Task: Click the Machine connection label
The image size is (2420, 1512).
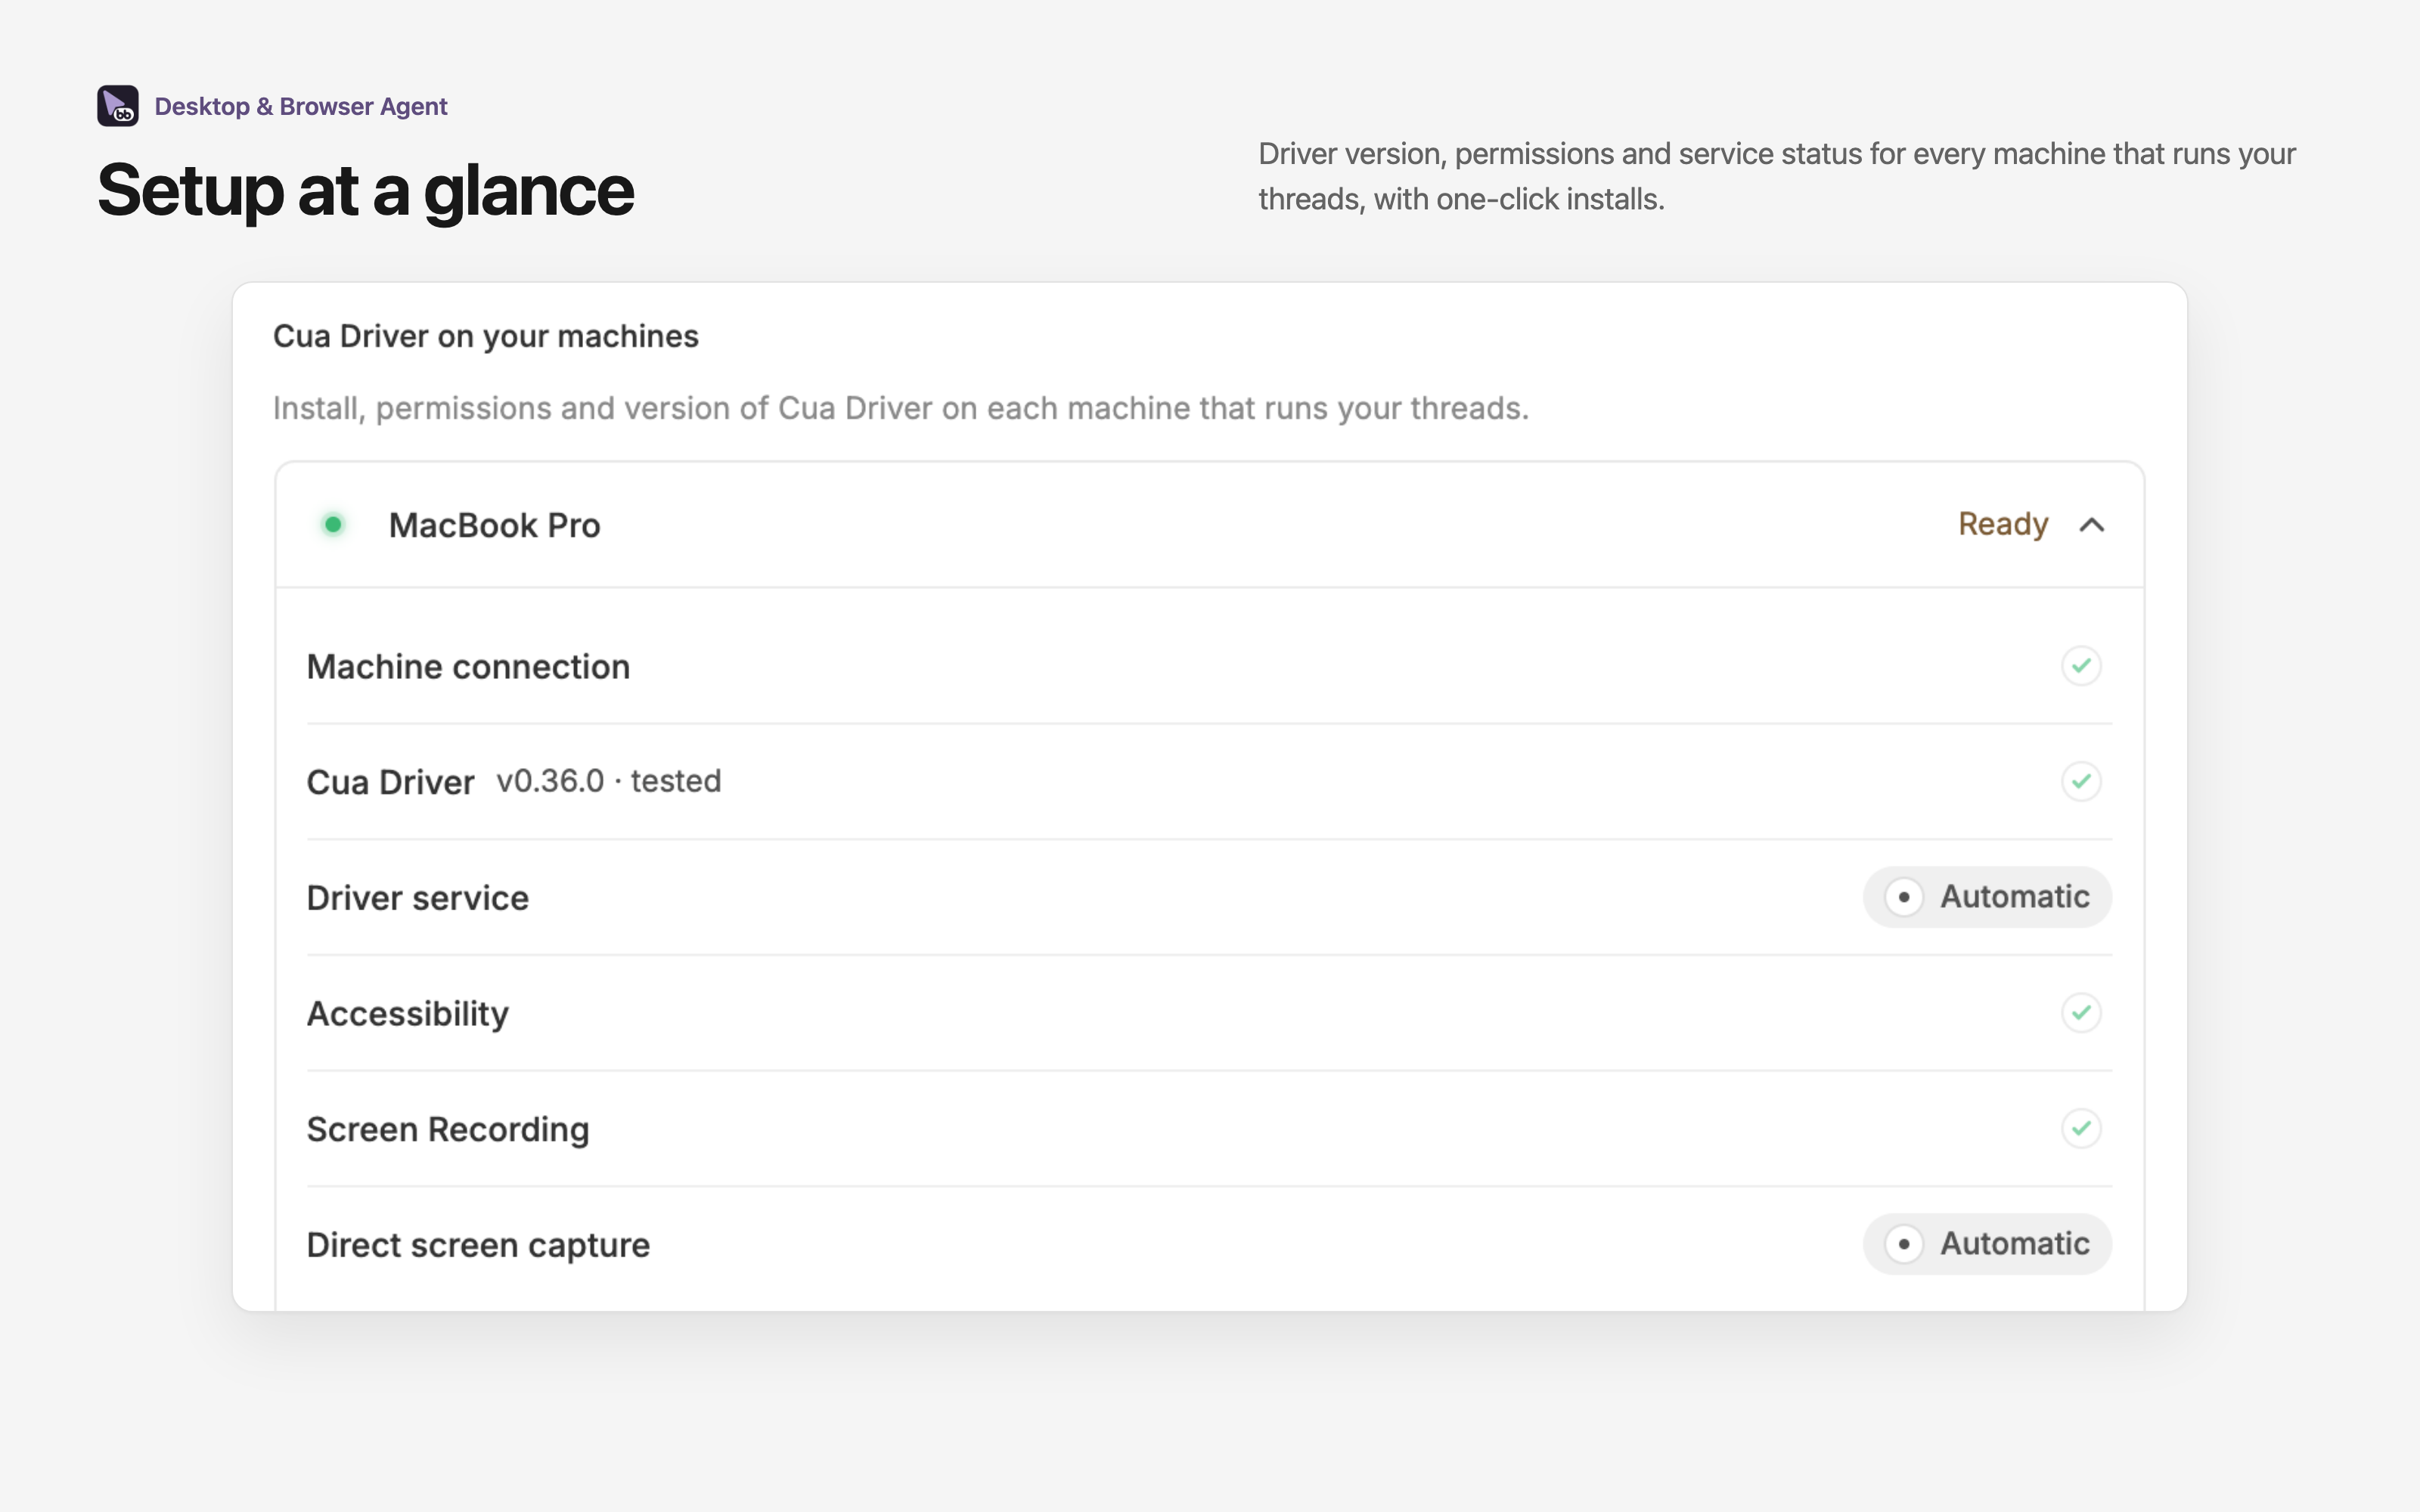Action: (x=468, y=667)
